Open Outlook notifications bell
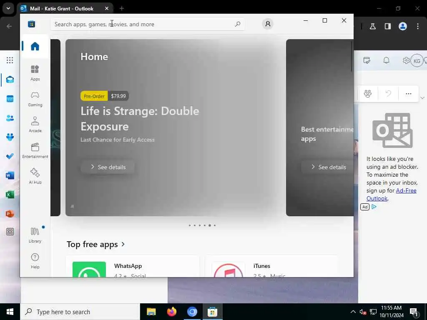 click(x=386, y=60)
